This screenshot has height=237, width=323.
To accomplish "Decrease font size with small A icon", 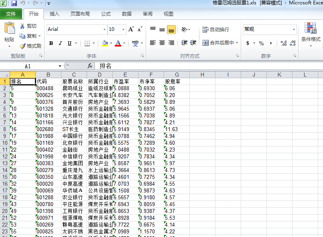I will [140, 29].
